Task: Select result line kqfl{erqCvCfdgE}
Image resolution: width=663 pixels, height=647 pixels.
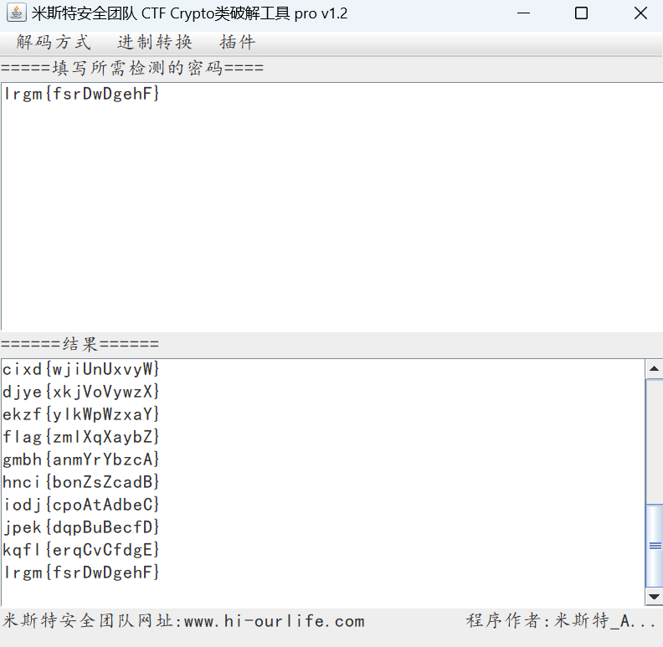Action: (80, 550)
